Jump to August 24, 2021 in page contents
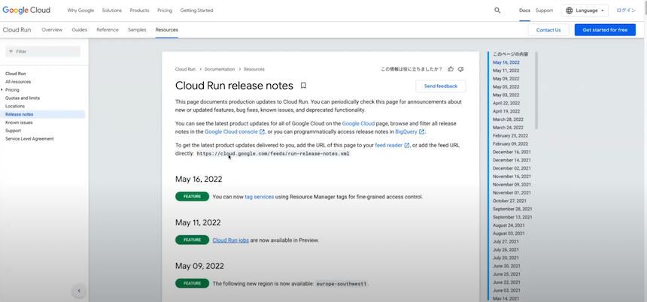Screen dimensions: 647x302 [509, 225]
